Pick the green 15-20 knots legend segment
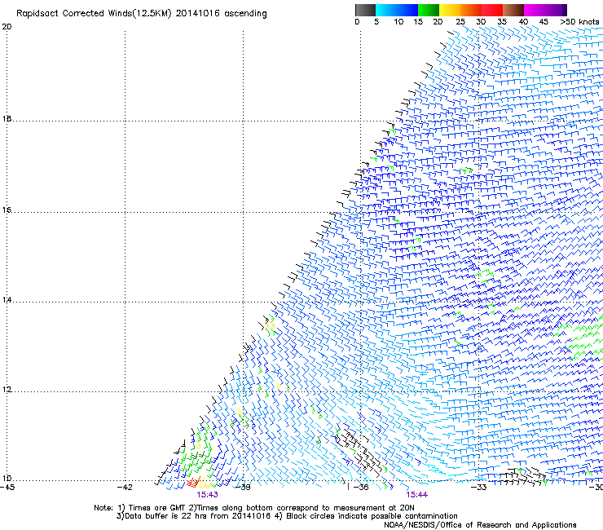The height and width of the screenshot is (530, 603). click(429, 10)
